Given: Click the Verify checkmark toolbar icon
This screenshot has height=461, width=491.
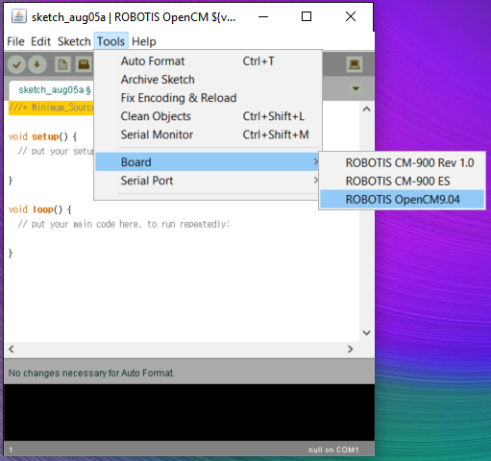Looking at the screenshot, I should coord(16,64).
